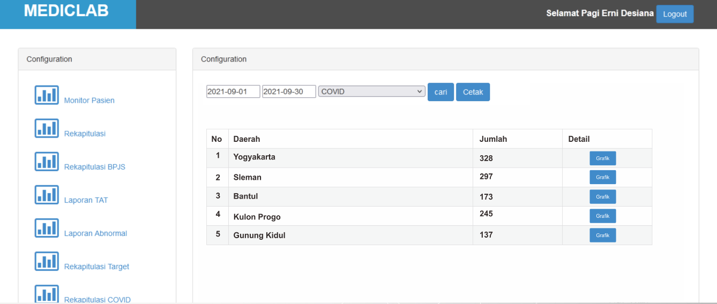Click the Rekapitulasi chart icon
The height and width of the screenshot is (304, 717).
coord(47,128)
